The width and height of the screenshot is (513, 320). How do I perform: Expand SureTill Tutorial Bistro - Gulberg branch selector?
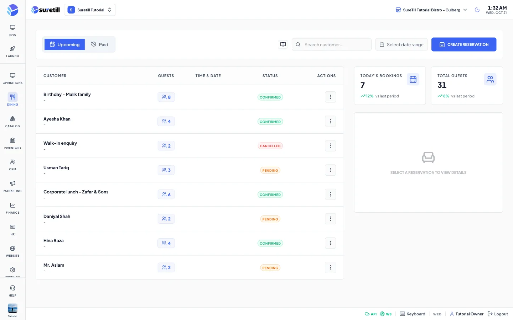431,10
